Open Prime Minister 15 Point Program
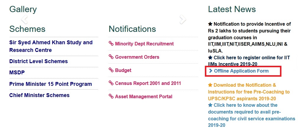 tap(51, 84)
